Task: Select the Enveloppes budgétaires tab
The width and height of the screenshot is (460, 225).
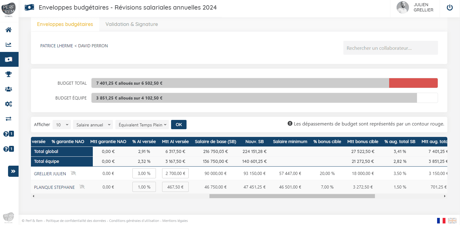Action: [65, 24]
